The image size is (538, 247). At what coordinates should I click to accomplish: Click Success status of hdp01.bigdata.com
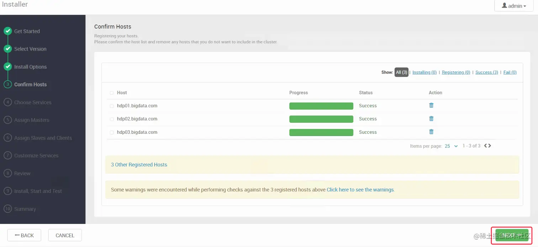click(368, 106)
